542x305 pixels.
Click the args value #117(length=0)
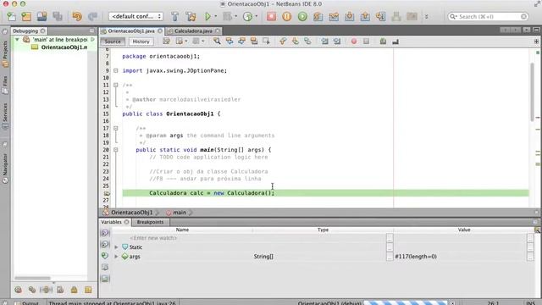point(416,257)
